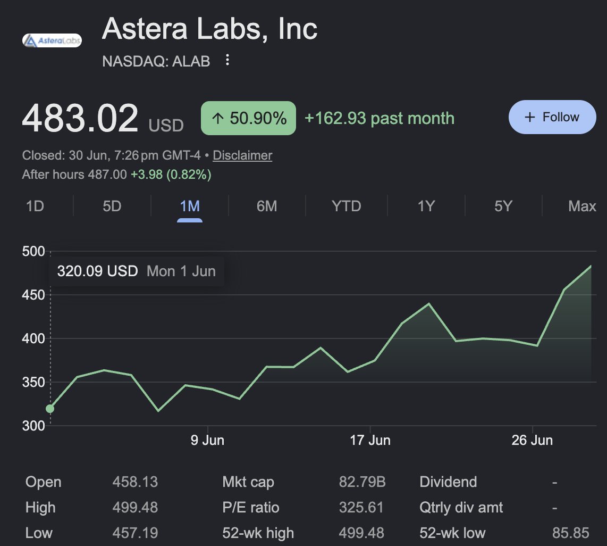Open the three-dot menu beside NASDAQ: ALAB

pos(227,60)
